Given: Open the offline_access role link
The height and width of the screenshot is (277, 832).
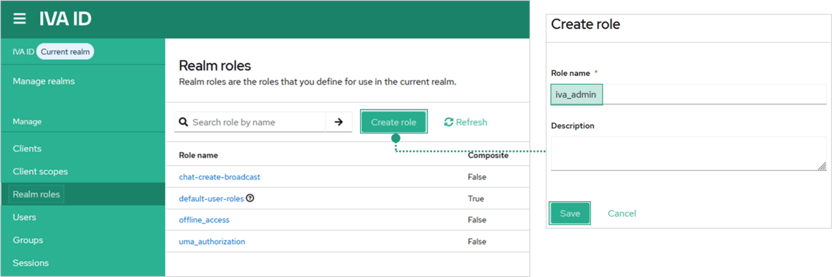Looking at the screenshot, I should point(204,220).
